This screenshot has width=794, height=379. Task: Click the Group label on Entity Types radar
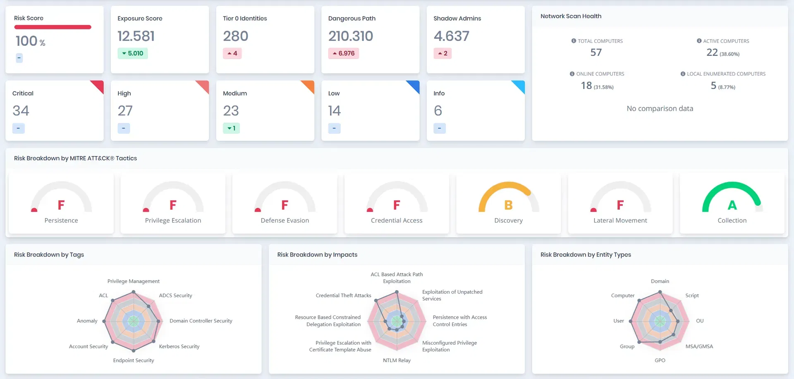tap(627, 346)
